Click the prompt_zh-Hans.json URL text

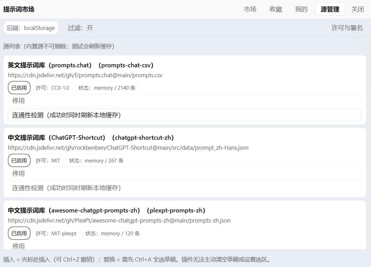(128, 148)
